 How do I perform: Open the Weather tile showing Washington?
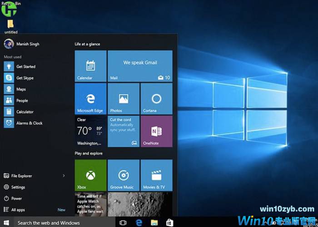(90, 131)
